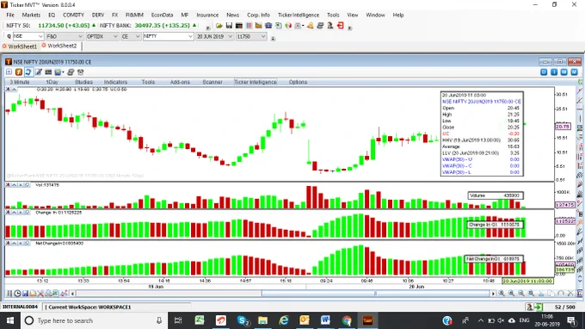Click the print icon in chart toolbar
Viewport: 585px width, 329px height.
coord(71,72)
